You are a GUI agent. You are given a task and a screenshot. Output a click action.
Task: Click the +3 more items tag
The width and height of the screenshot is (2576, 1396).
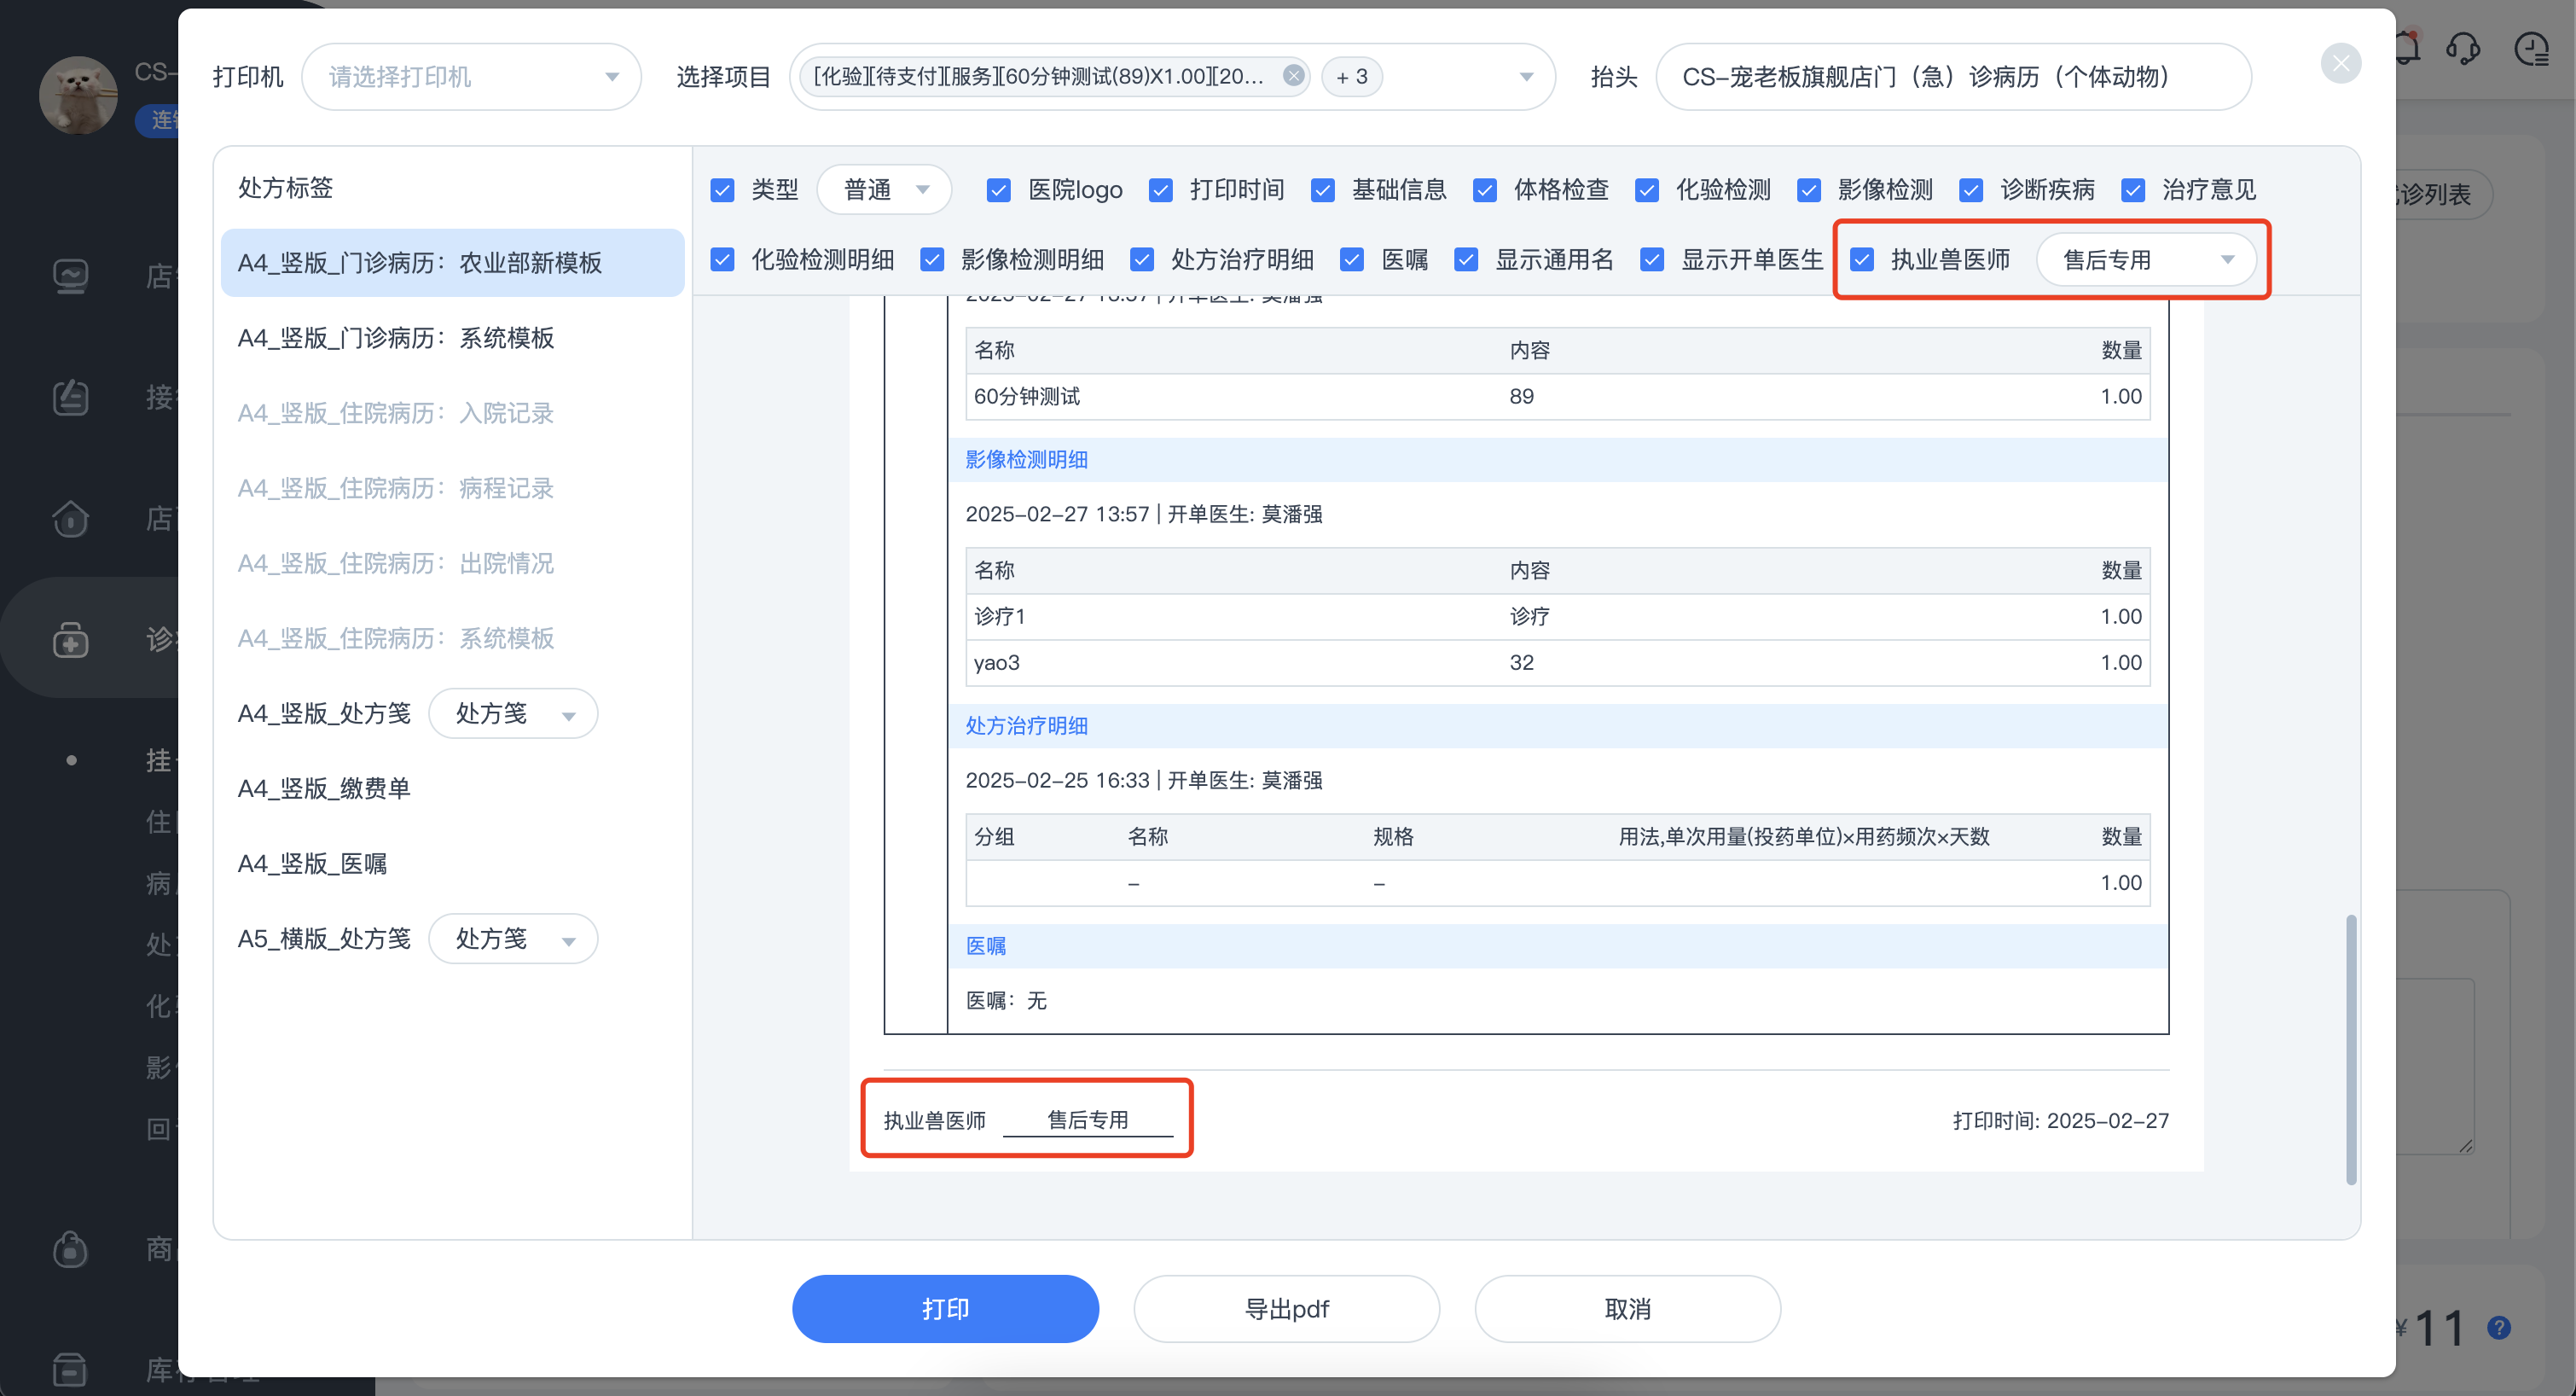(x=1351, y=76)
